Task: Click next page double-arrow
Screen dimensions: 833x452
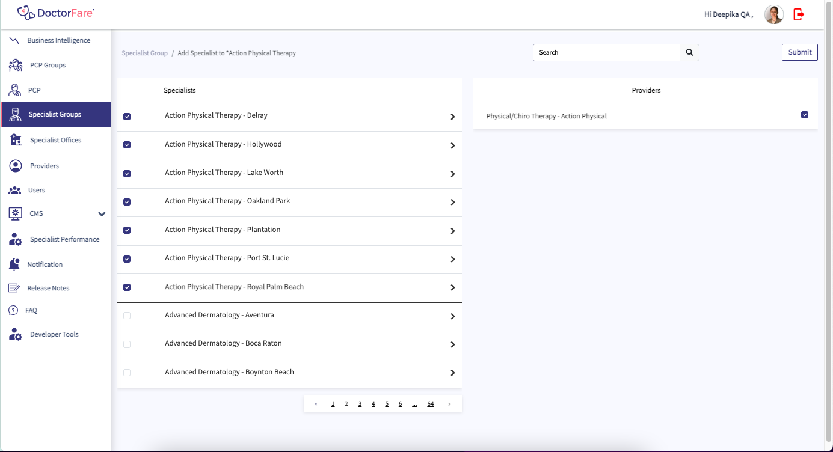Action: coord(449,404)
